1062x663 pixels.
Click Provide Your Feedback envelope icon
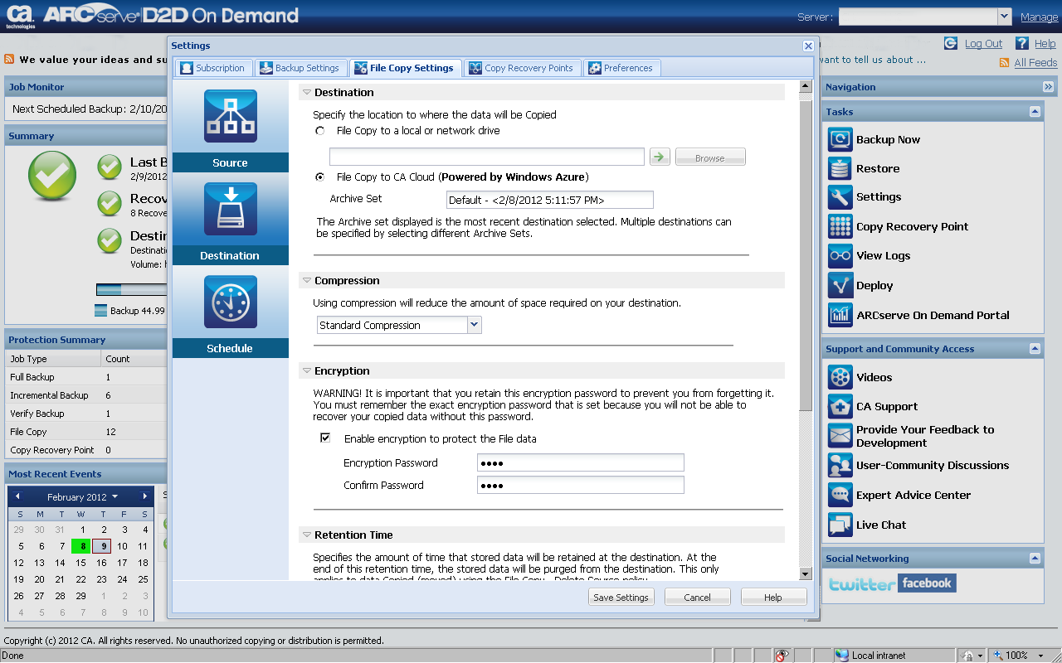coord(840,436)
